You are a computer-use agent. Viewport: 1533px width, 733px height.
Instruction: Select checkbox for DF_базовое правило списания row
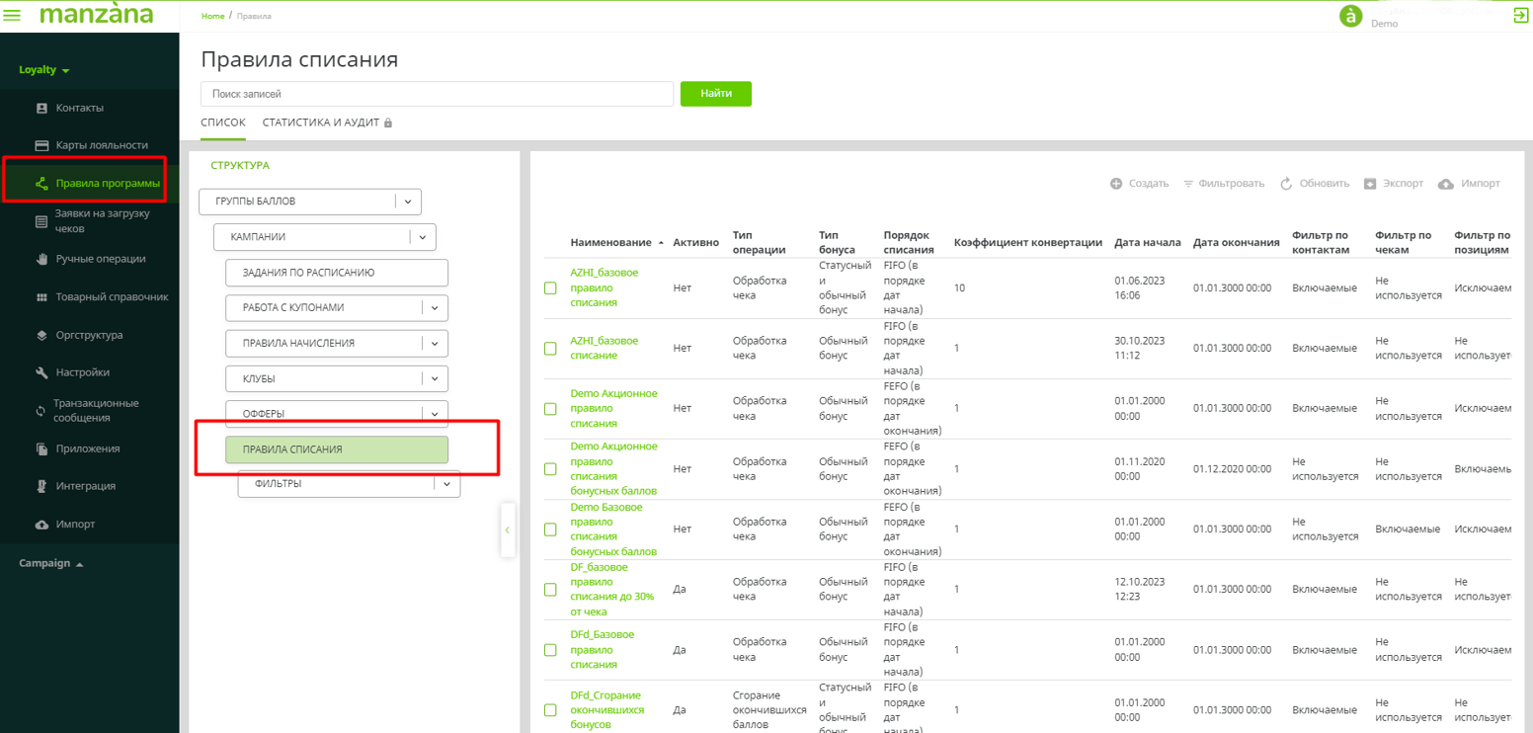[550, 590]
